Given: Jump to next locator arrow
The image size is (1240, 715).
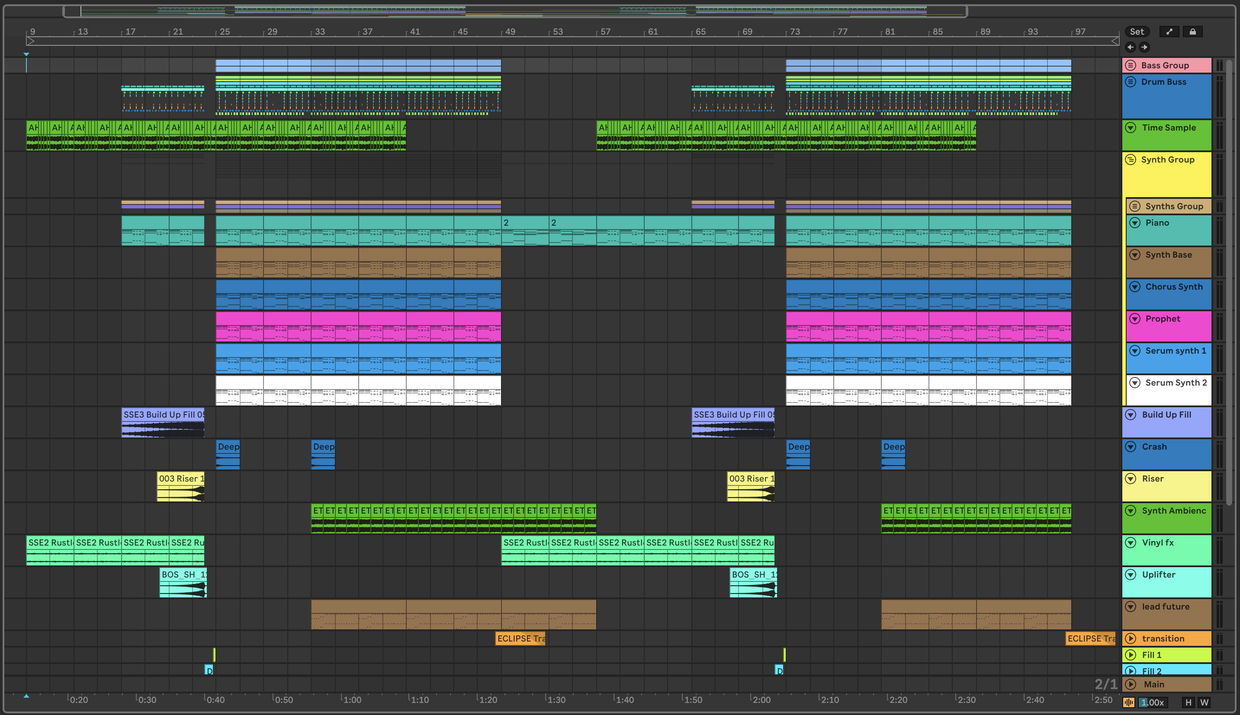Looking at the screenshot, I should click(1144, 47).
